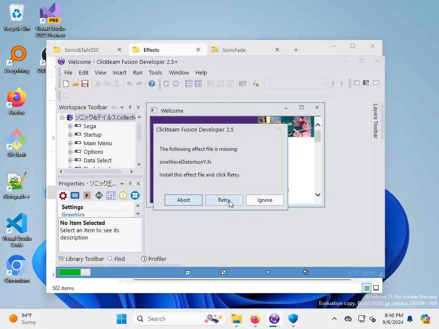The height and width of the screenshot is (329, 439).
Task: Open the Storyboard Editor toolbar icon
Action: point(189,84)
